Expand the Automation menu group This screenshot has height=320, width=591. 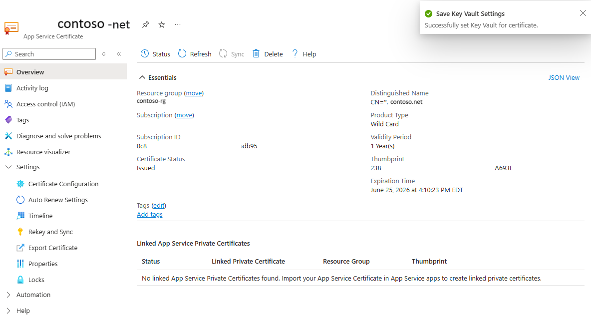8,295
